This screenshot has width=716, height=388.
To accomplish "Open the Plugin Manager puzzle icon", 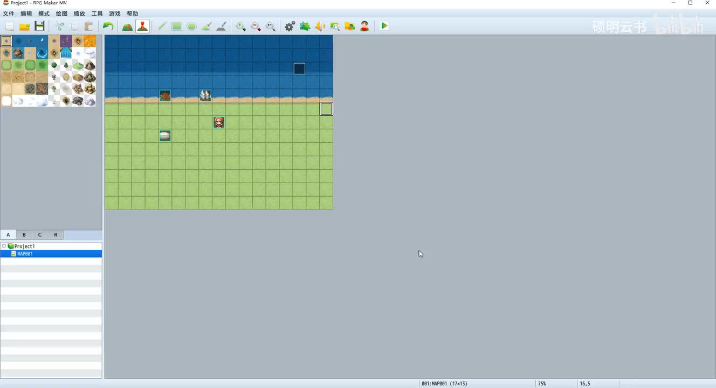I will pos(305,26).
